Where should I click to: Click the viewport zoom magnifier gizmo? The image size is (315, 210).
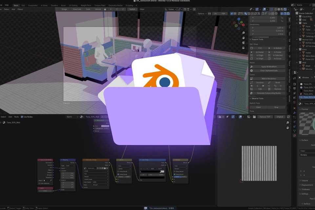pyautogui.click(x=243, y=33)
